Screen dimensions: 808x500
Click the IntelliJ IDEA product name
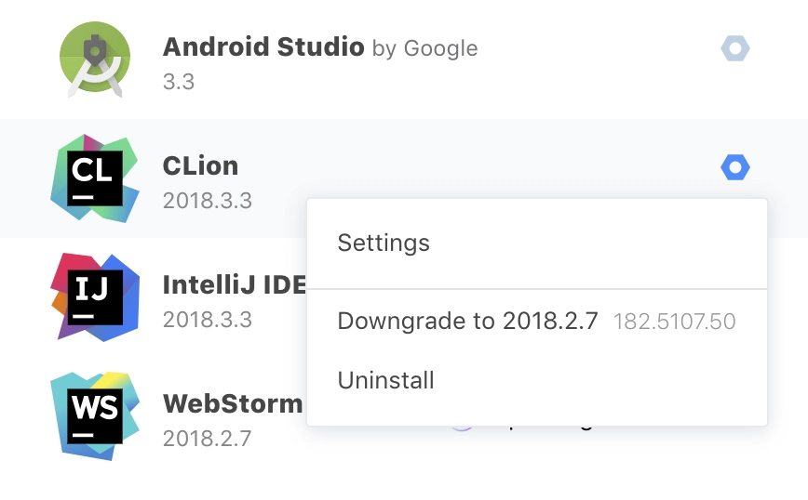pyautogui.click(x=235, y=284)
